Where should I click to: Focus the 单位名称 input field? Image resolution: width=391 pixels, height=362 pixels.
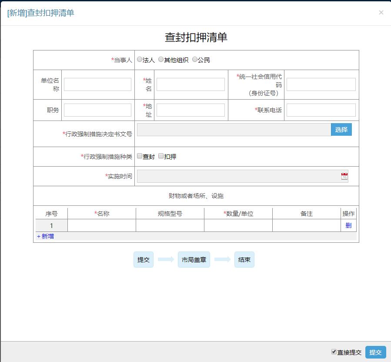click(x=97, y=84)
